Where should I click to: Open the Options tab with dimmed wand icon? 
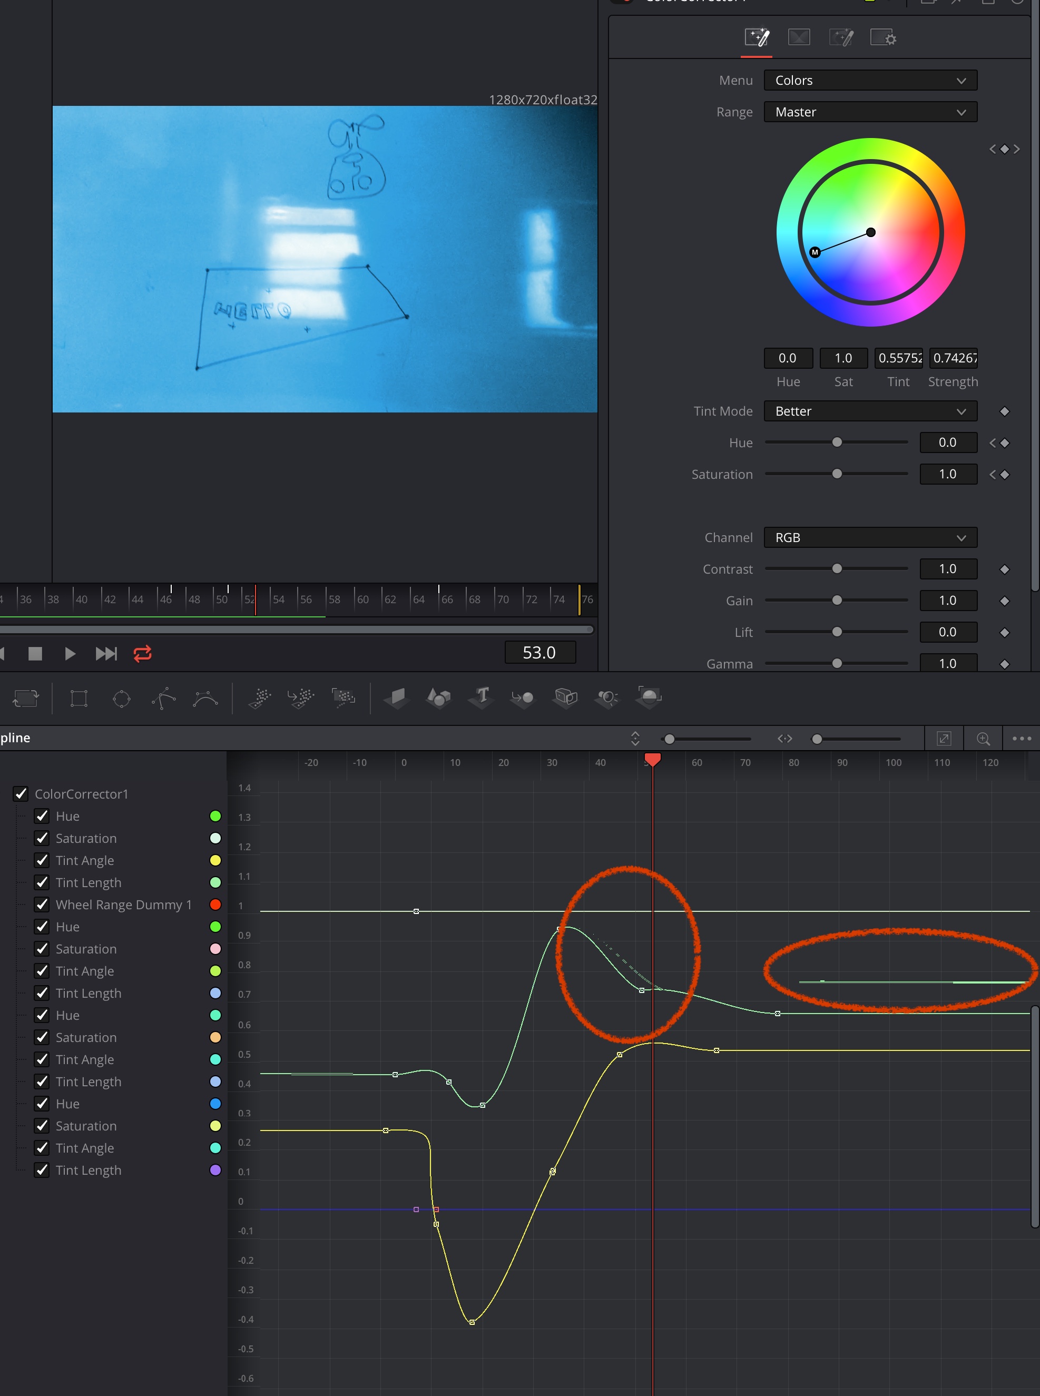(x=841, y=38)
